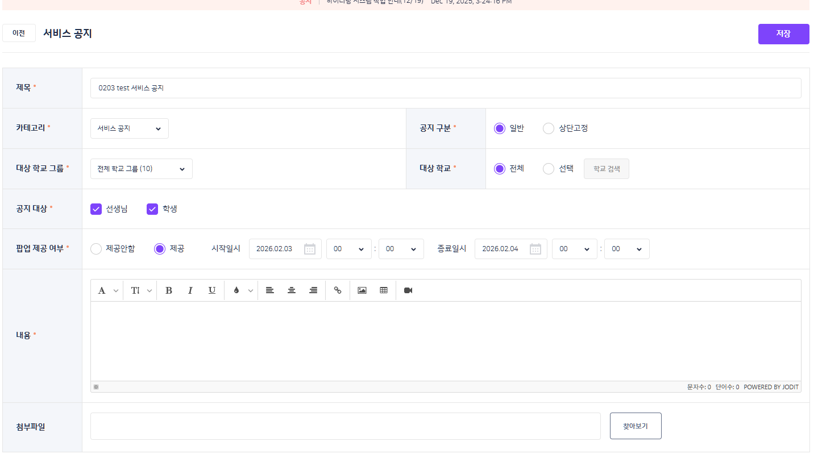Select the 상단고정 radio option
This screenshot has height=458, width=818.
[549, 128]
